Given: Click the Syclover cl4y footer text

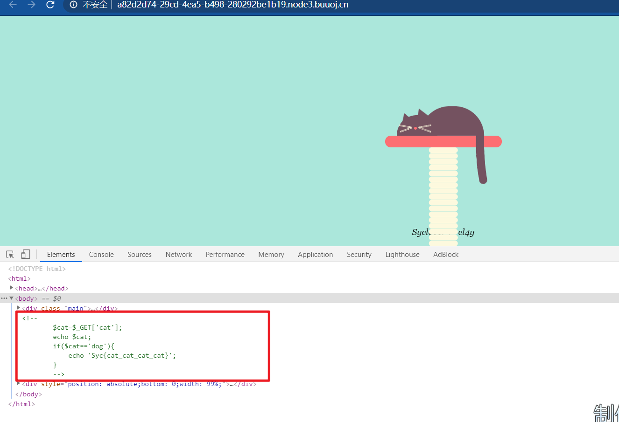Looking at the screenshot, I should [x=443, y=232].
